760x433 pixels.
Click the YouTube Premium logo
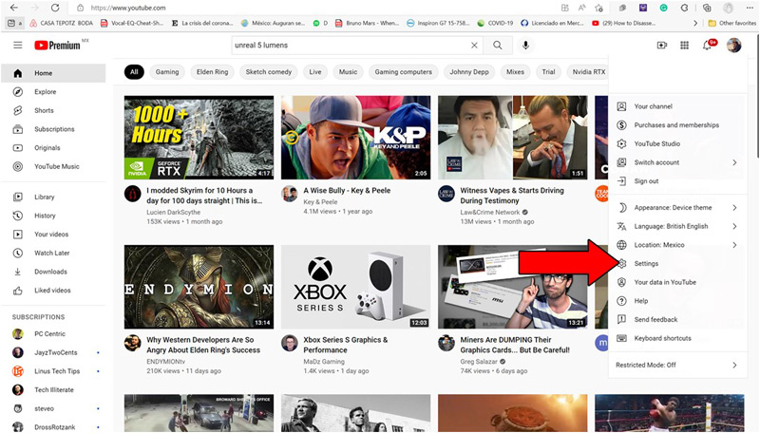pos(57,46)
